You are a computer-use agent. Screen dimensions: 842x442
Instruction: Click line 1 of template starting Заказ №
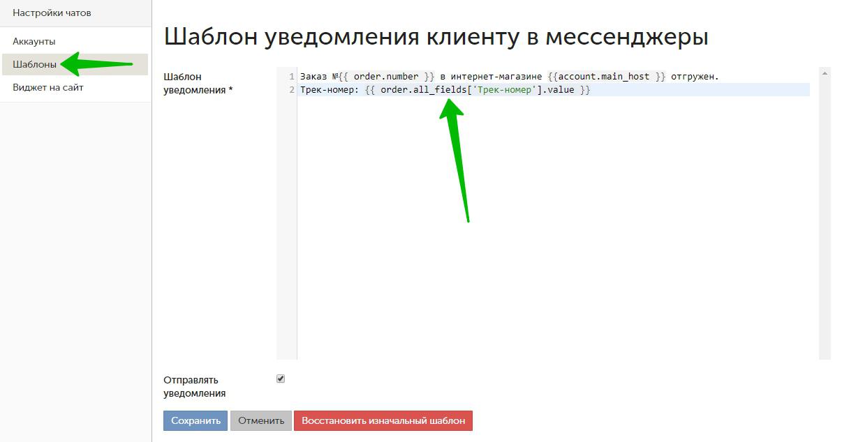(x=509, y=76)
